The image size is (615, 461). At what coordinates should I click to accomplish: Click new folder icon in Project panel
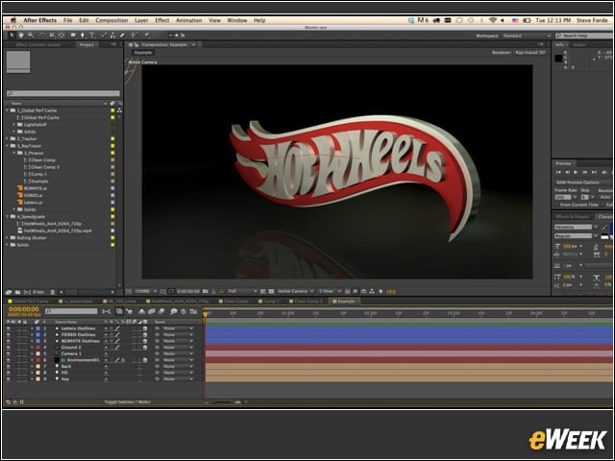[x=17, y=292]
